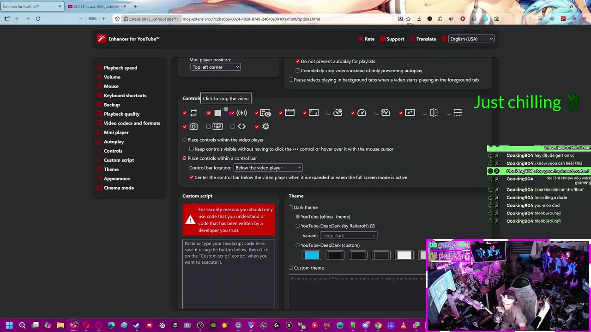Click the keyboard shortcuts control icon
Image resolution: width=591 pixels, height=332 pixels.
(217, 126)
